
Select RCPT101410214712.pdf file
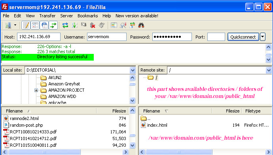point(33,138)
